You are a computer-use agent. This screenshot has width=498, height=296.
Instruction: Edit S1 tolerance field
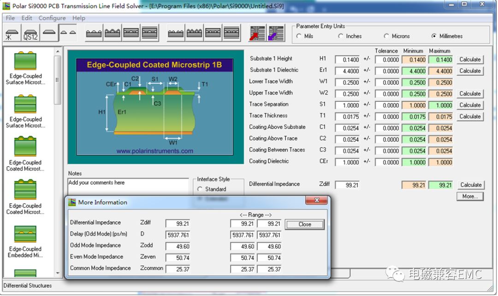tap(387, 105)
